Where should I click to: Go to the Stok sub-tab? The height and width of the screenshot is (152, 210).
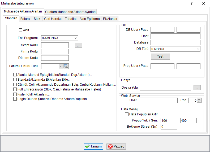(37, 19)
